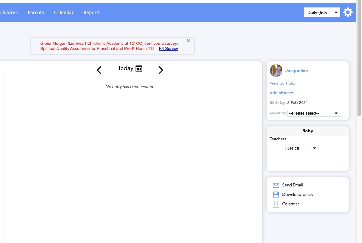
Task: Click Download as csv text
Action: tap(298, 194)
